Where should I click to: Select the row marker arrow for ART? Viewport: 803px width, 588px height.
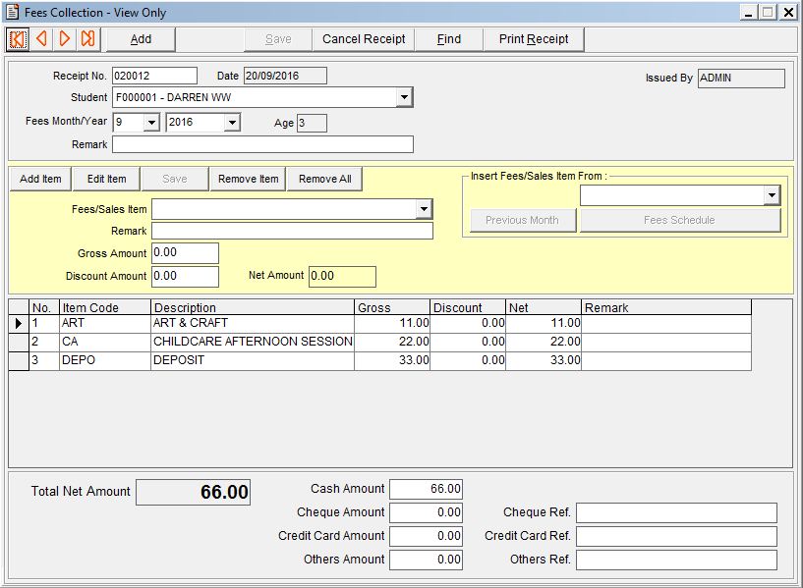[x=19, y=324]
